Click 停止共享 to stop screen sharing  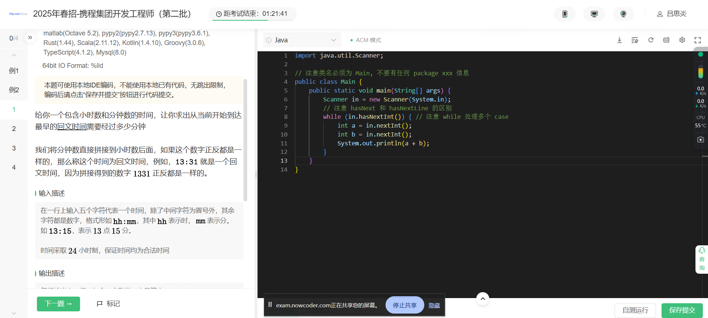(x=405, y=305)
